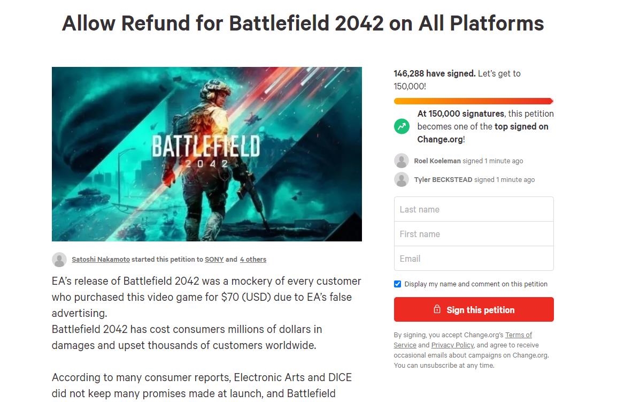Click Roel Koeleman's name in recent signers
This screenshot has height=402, width=640.
point(437,161)
